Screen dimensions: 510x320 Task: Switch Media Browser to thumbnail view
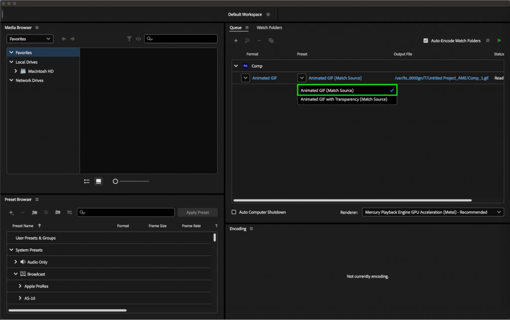[99, 181]
